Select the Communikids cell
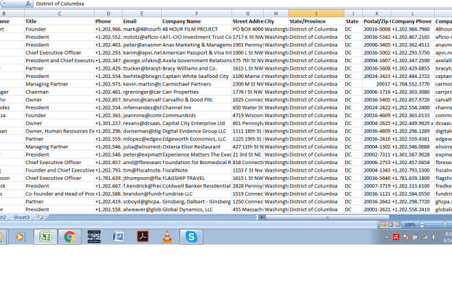452x301 pixels. tap(197, 115)
